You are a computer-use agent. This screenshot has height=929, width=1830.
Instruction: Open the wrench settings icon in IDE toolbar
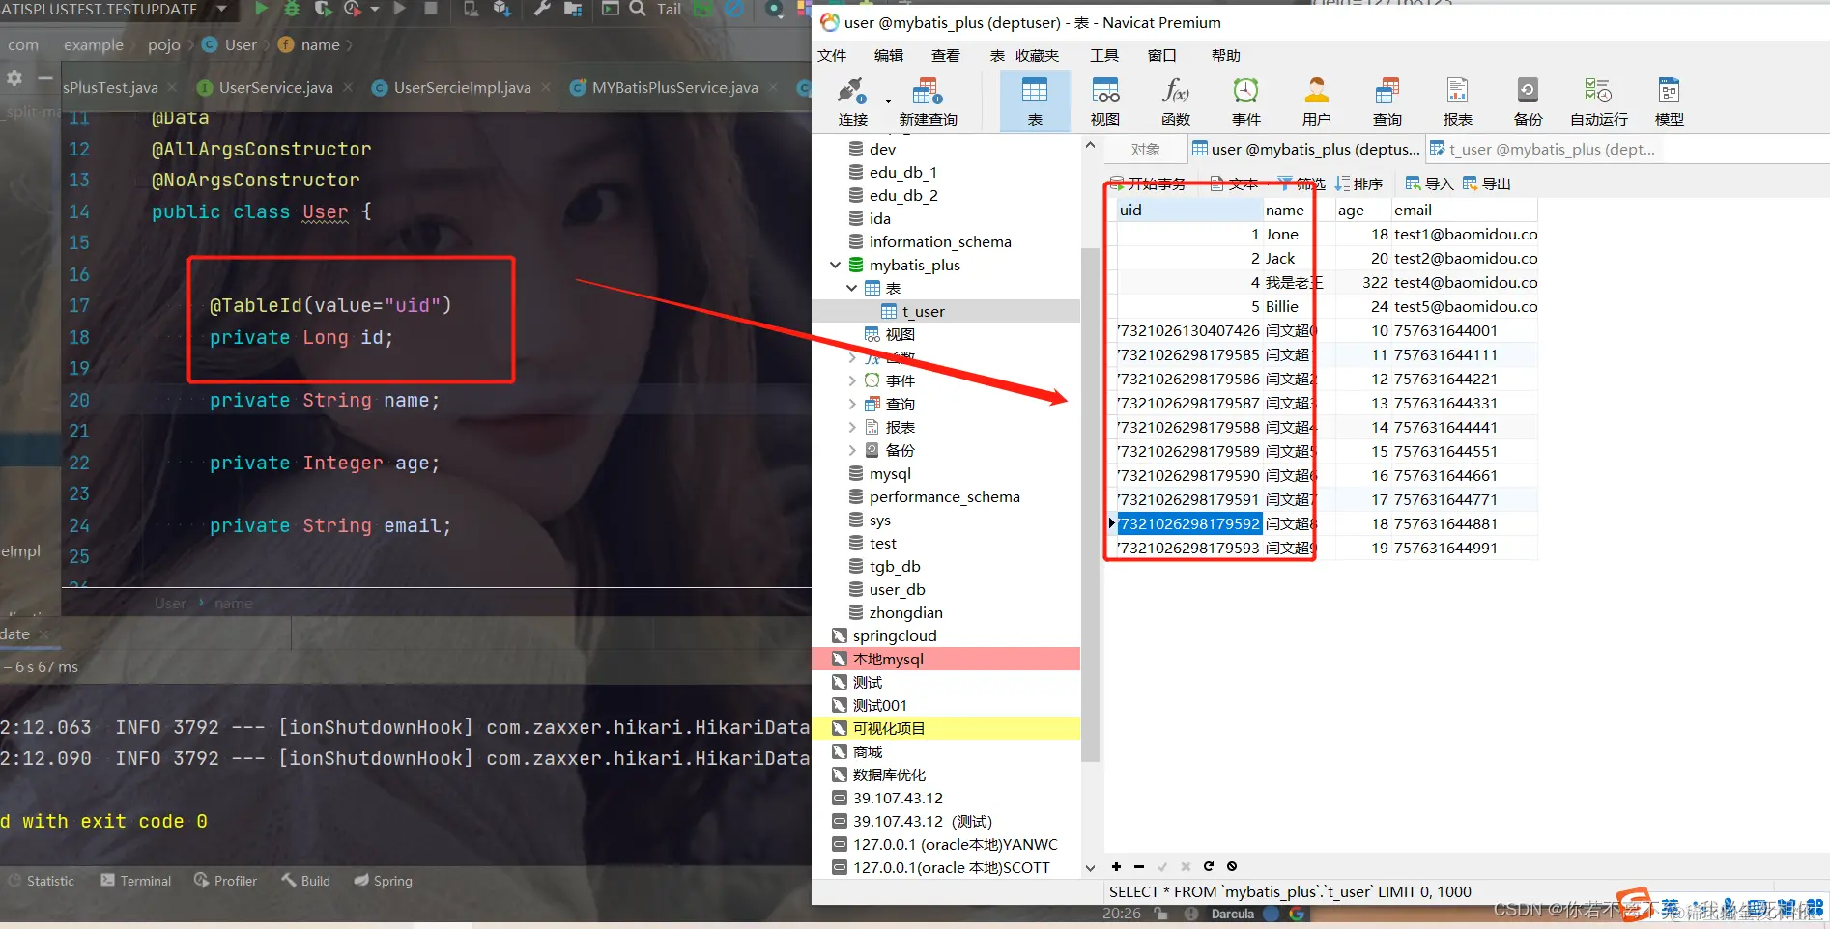(x=542, y=9)
